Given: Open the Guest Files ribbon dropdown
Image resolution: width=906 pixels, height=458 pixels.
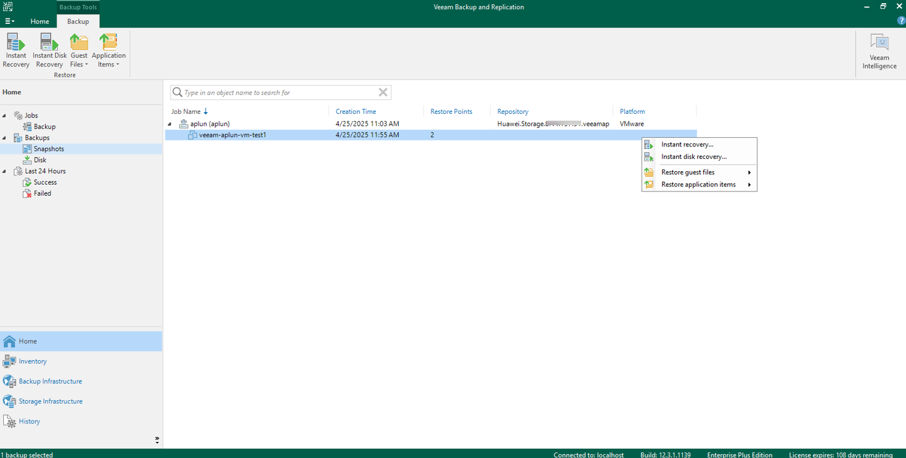Looking at the screenshot, I should coord(79,50).
